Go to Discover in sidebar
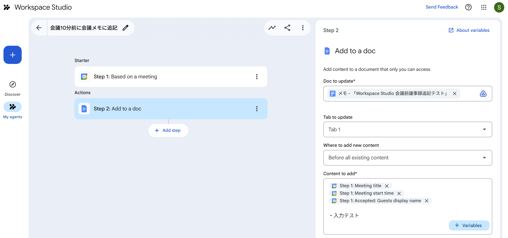 (13, 88)
